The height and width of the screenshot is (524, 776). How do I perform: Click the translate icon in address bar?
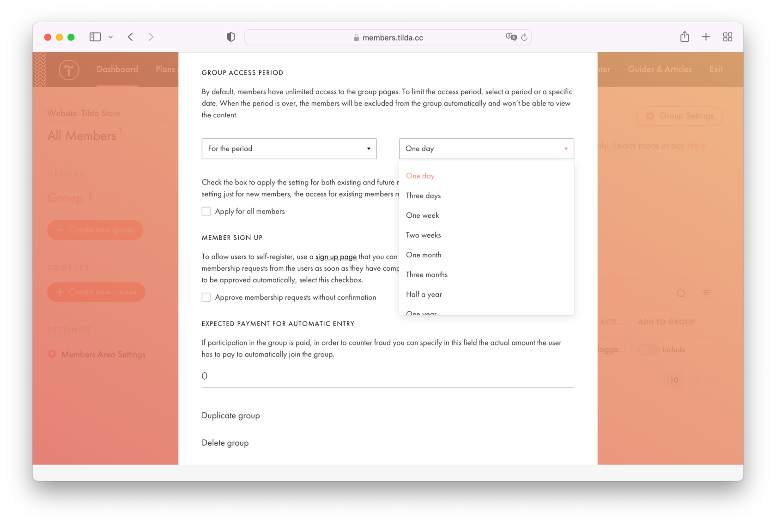(x=511, y=37)
